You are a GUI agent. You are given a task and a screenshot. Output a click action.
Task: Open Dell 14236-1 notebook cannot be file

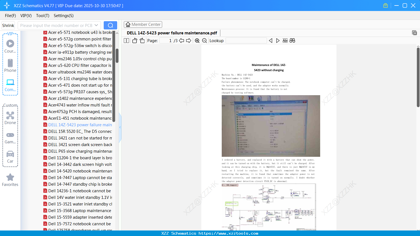(x=78, y=191)
